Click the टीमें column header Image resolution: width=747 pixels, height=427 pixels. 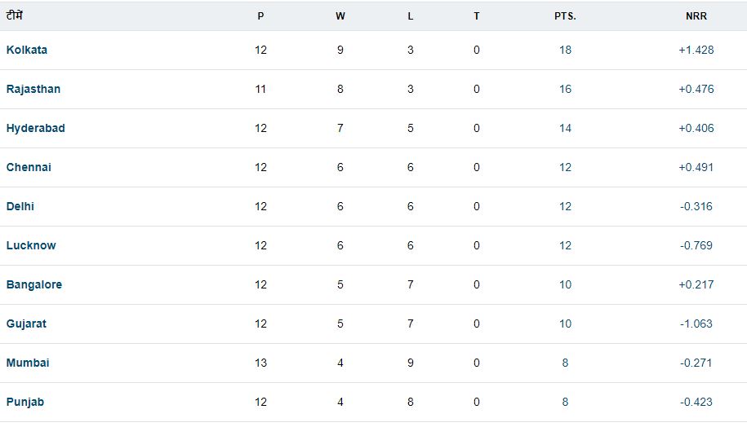click(x=15, y=15)
